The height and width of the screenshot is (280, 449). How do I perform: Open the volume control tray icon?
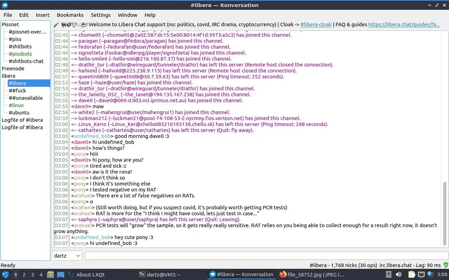point(398,275)
